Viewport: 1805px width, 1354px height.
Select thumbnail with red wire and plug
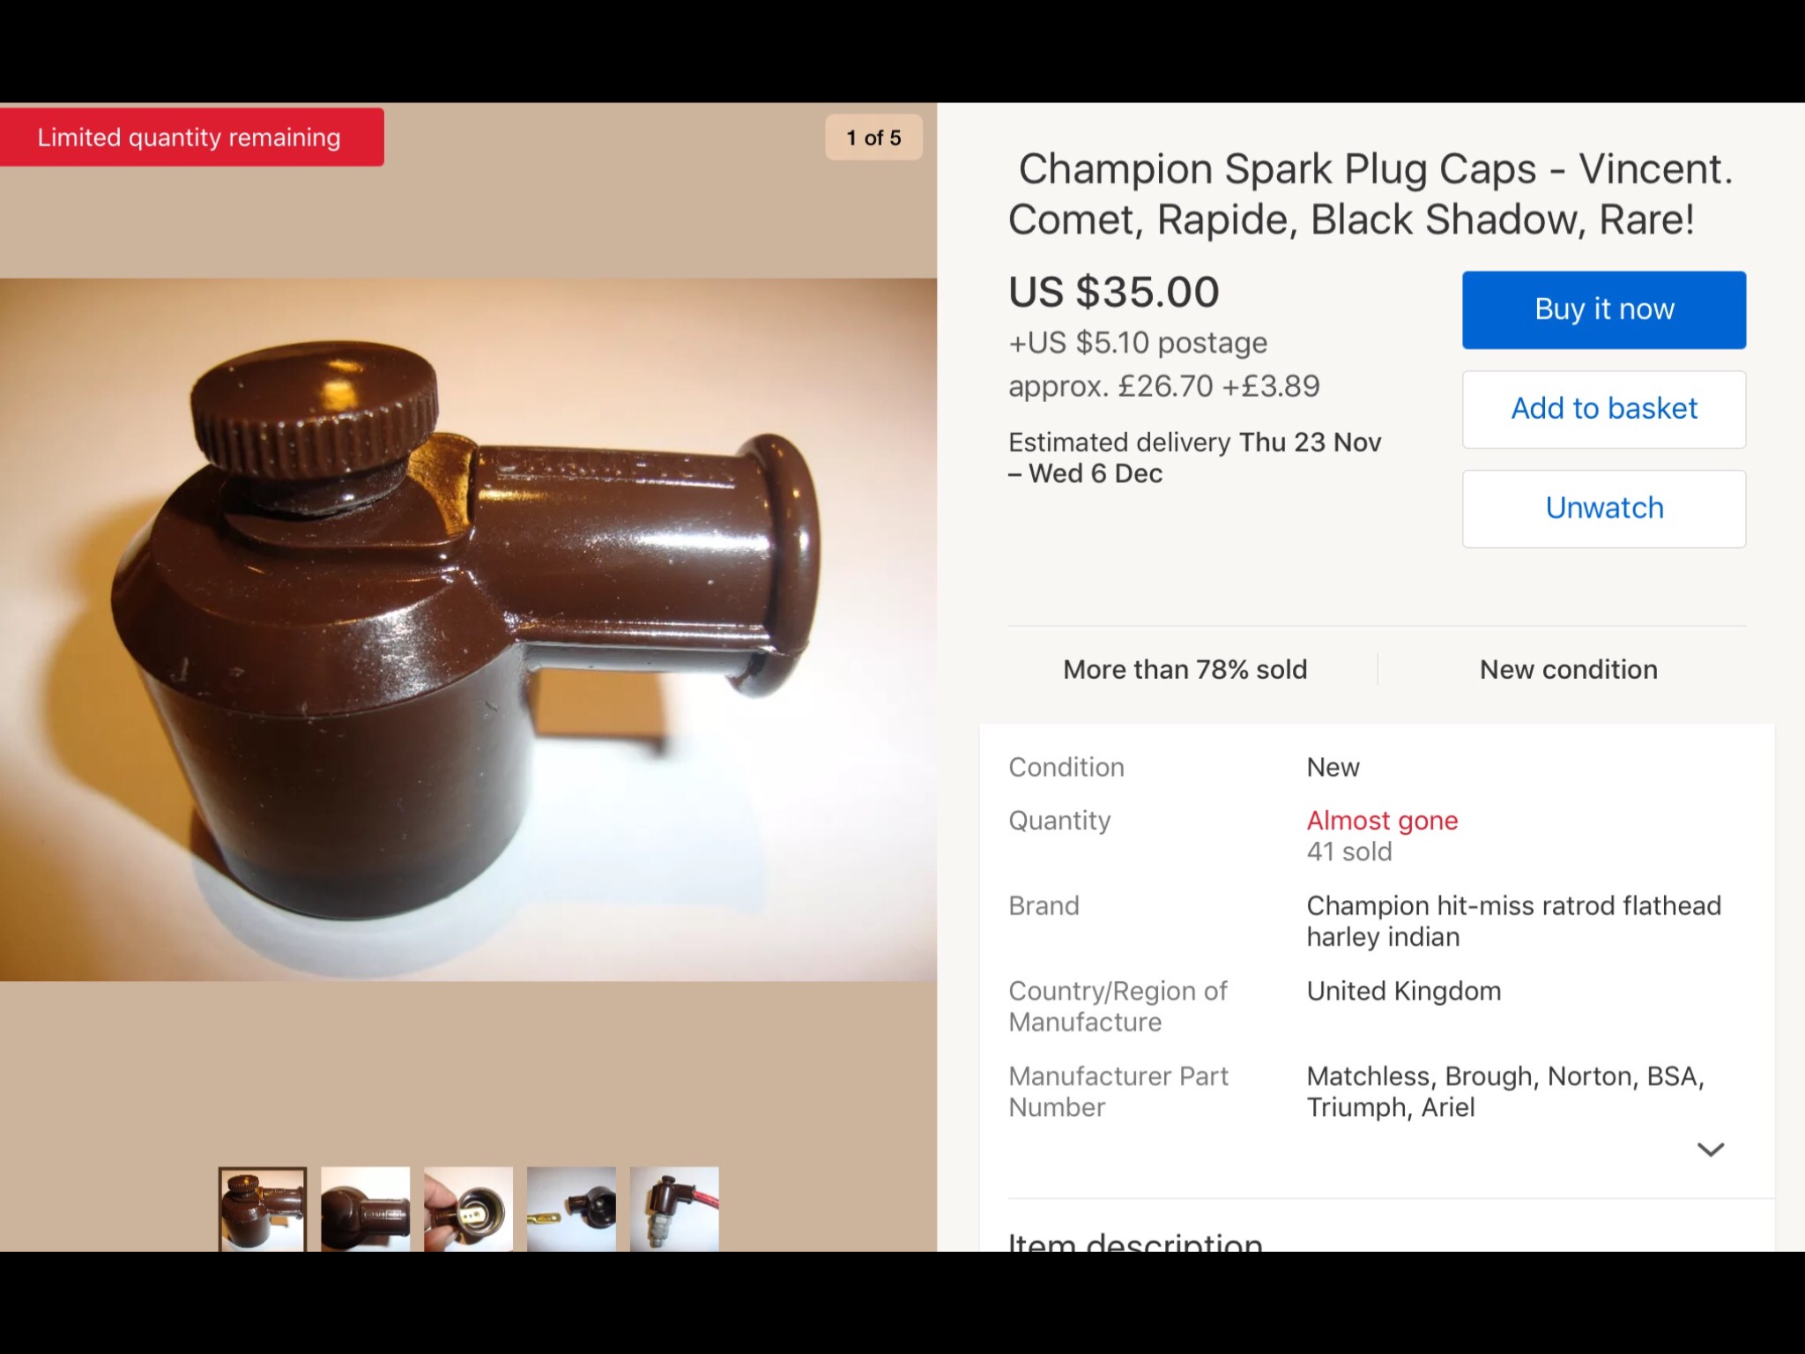pyautogui.click(x=674, y=1209)
